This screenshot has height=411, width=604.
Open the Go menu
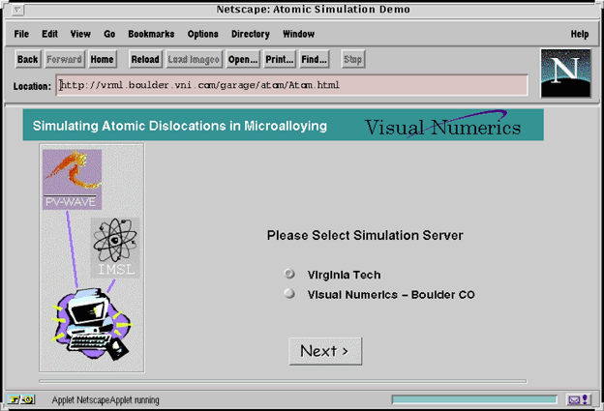click(109, 34)
